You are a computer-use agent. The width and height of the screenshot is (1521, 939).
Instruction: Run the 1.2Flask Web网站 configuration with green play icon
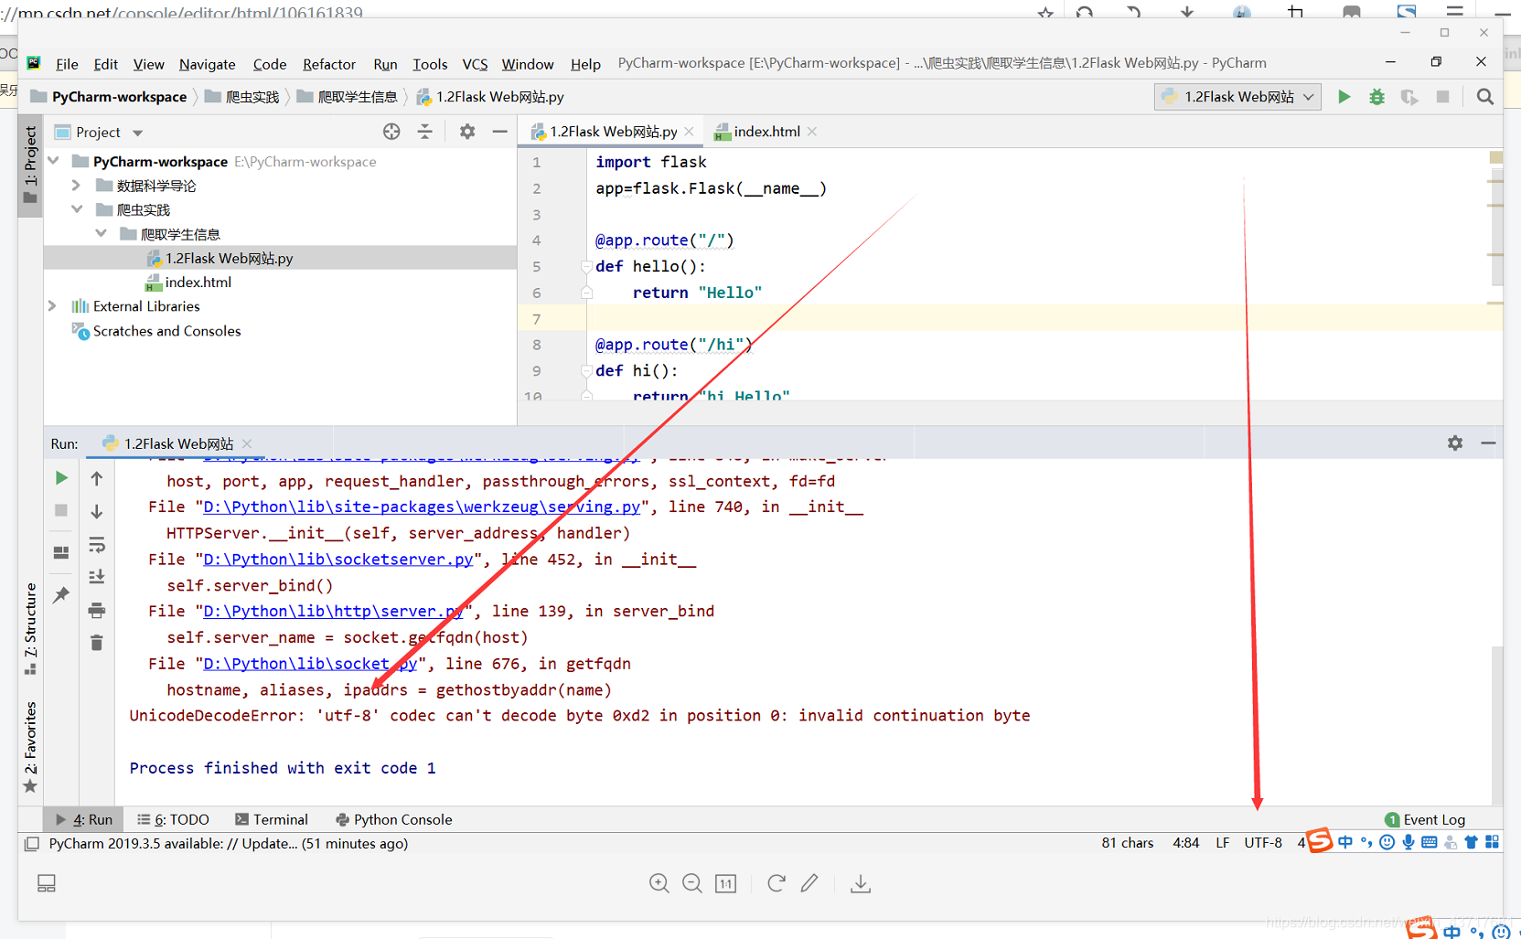(1344, 96)
